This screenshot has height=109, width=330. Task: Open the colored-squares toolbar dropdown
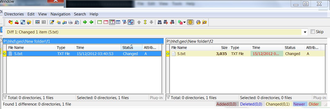[x=184, y=22]
